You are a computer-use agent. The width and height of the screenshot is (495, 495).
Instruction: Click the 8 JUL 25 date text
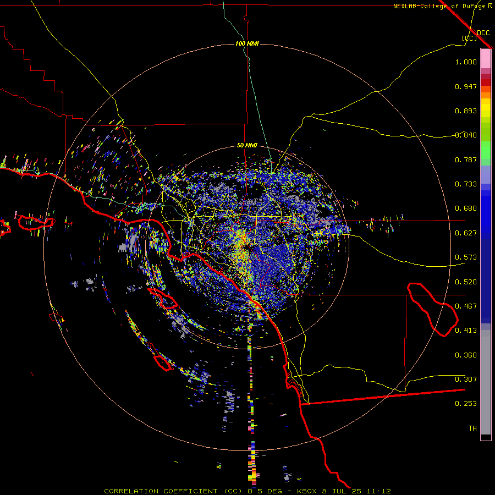[342, 491]
